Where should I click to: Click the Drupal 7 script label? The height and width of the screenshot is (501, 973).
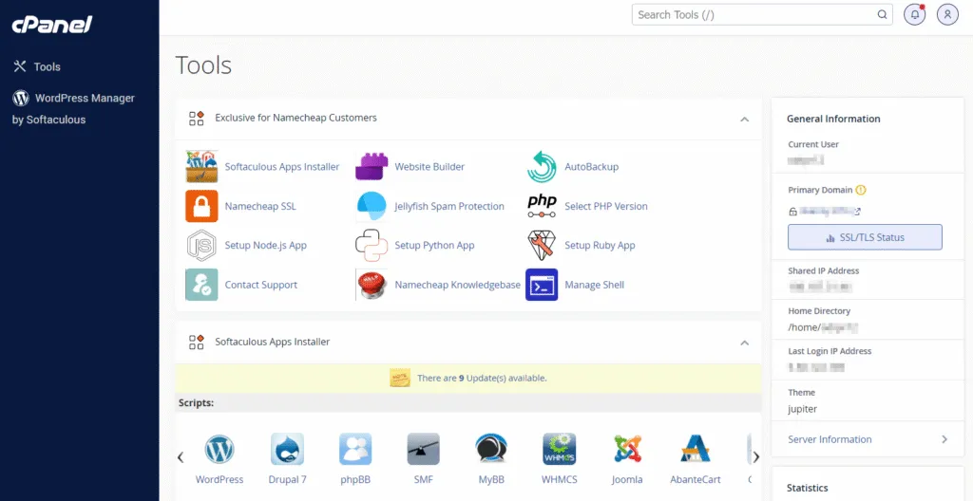pyautogui.click(x=287, y=479)
